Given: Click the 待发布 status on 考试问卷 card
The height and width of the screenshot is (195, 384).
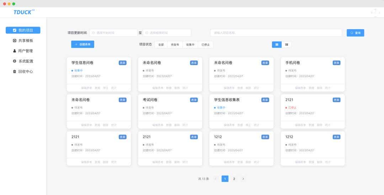Looking at the screenshot, I should (x=148, y=107).
